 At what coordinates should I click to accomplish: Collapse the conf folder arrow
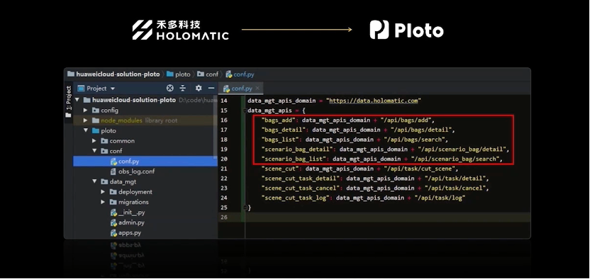point(94,151)
